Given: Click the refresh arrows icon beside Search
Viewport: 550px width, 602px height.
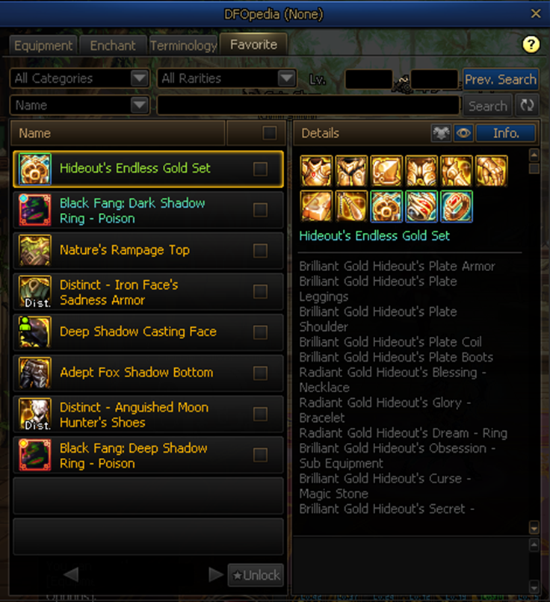Looking at the screenshot, I should coord(527,105).
